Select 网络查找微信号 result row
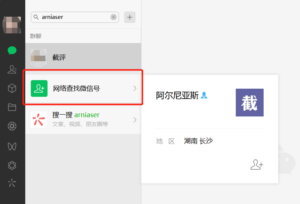Screen dimensions: 300x204 (83, 88)
